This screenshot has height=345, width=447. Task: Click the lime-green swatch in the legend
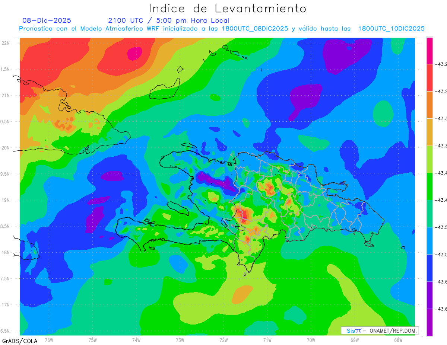(x=429, y=159)
